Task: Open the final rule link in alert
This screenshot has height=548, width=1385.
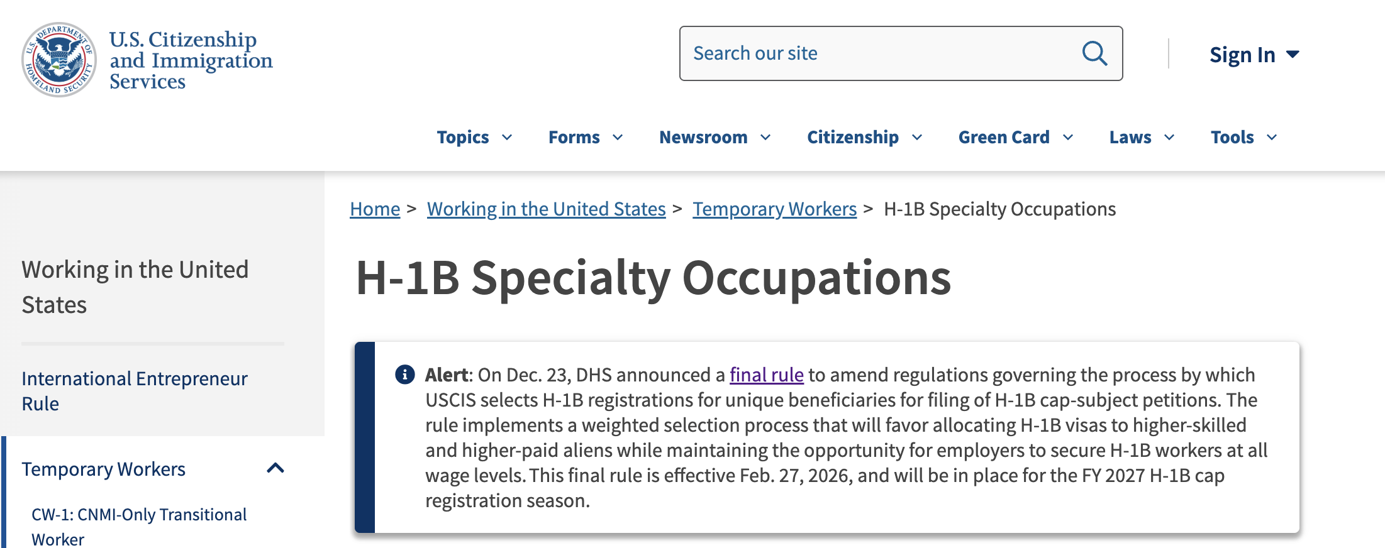Action: 766,375
